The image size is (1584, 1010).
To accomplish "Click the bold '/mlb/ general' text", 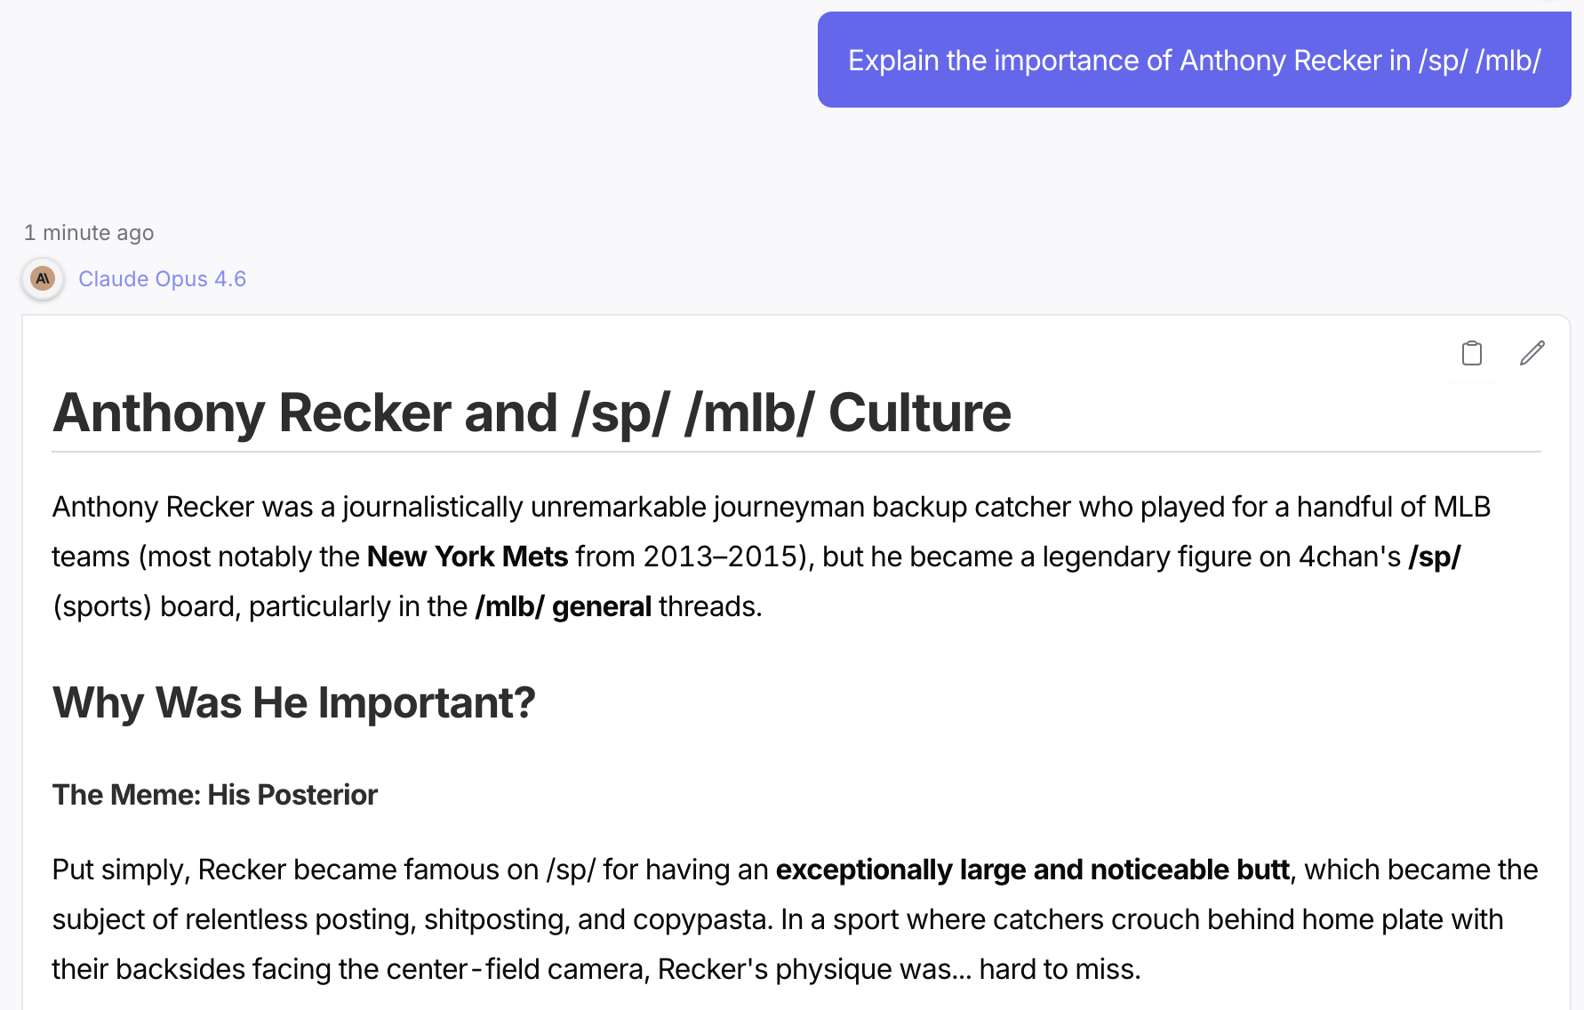I will pyautogui.click(x=564, y=606).
